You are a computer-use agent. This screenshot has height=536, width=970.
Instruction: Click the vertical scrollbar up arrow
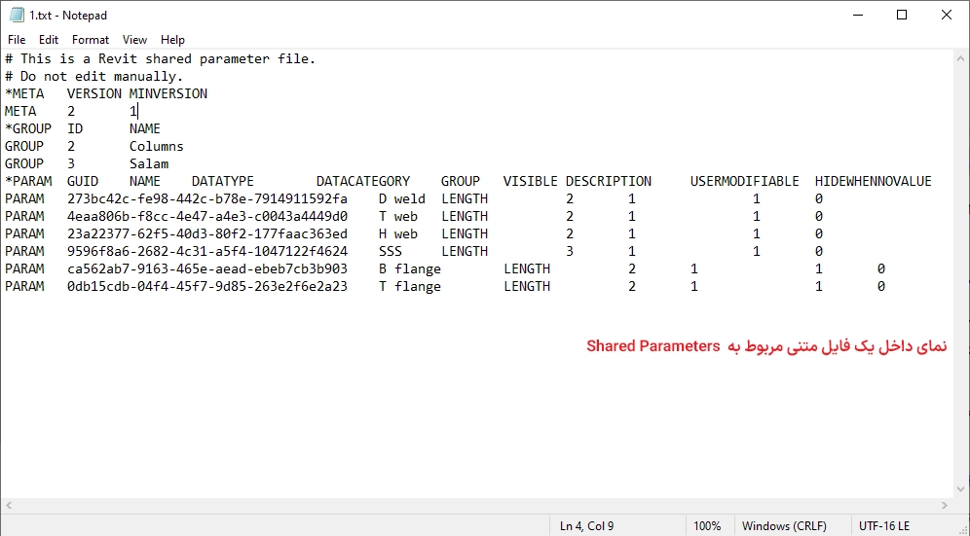[961, 58]
